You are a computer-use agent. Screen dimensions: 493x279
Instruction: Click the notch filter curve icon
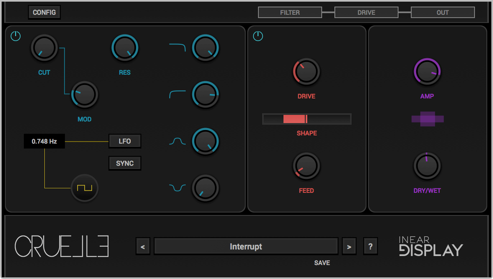coord(177,188)
